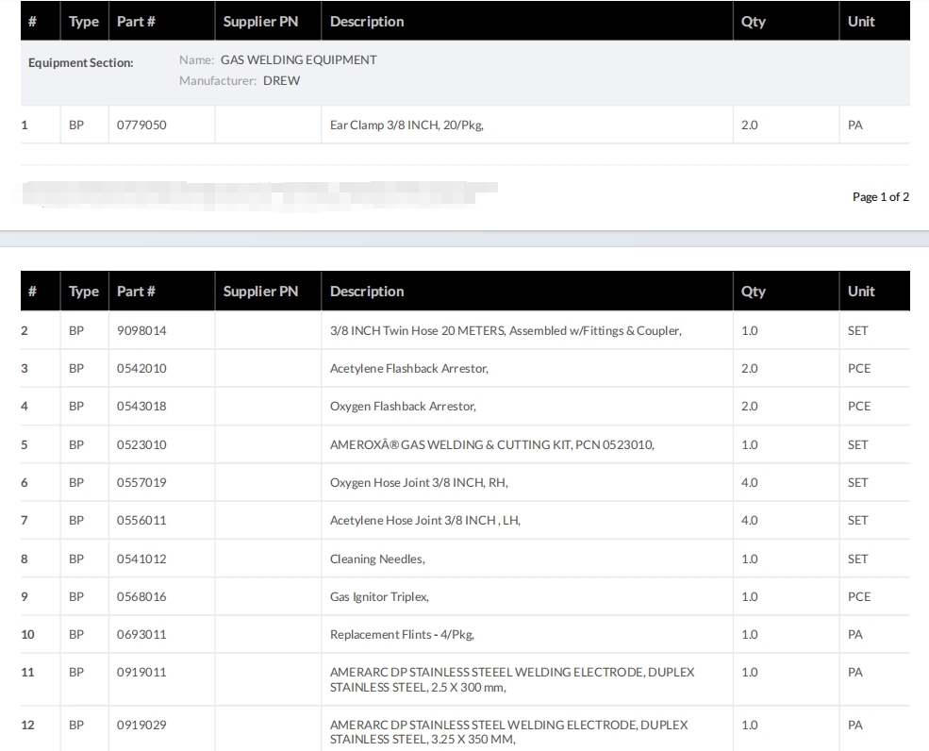Viewport: 929px width, 751px height.
Task: Click part number 9098014
Action: 141,331
